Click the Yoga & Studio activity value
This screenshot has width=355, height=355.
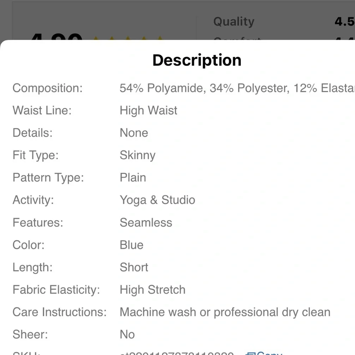(x=157, y=200)
